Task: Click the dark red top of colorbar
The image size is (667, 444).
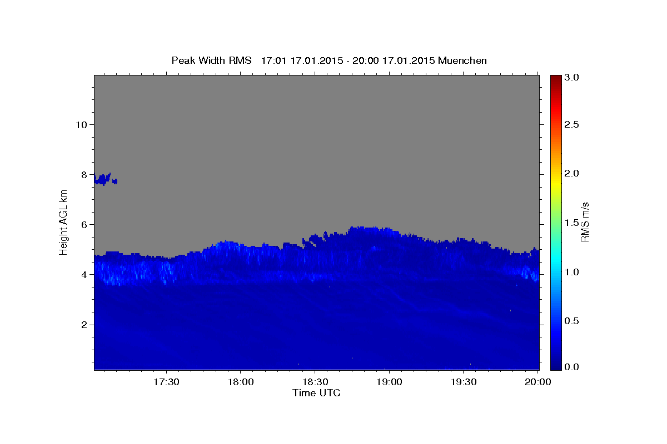Action: pos(556,79)
